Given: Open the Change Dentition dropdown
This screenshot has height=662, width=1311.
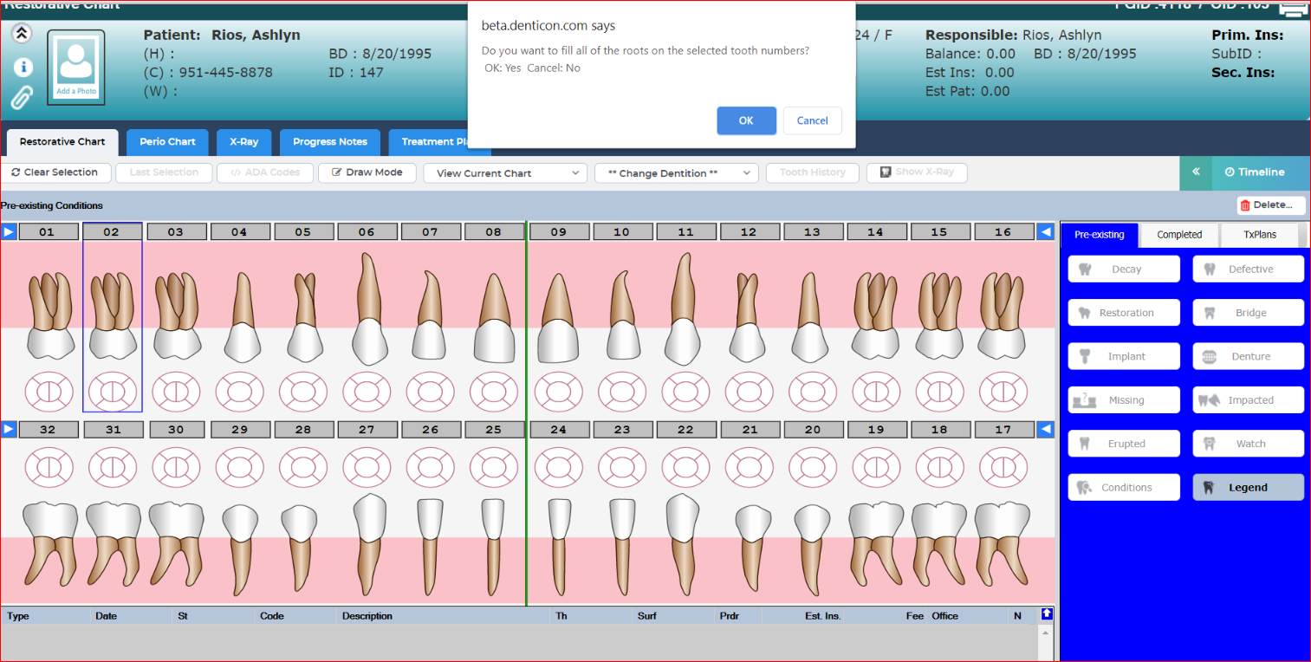Looking at the screenshot, I should point(675,172).
